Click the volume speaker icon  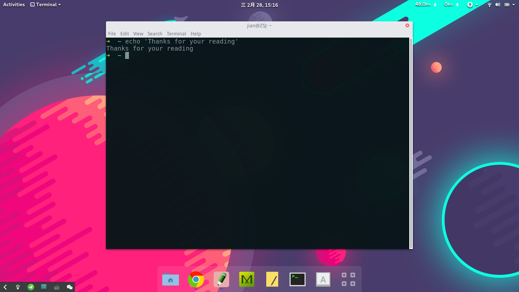[x=498, y=5]
